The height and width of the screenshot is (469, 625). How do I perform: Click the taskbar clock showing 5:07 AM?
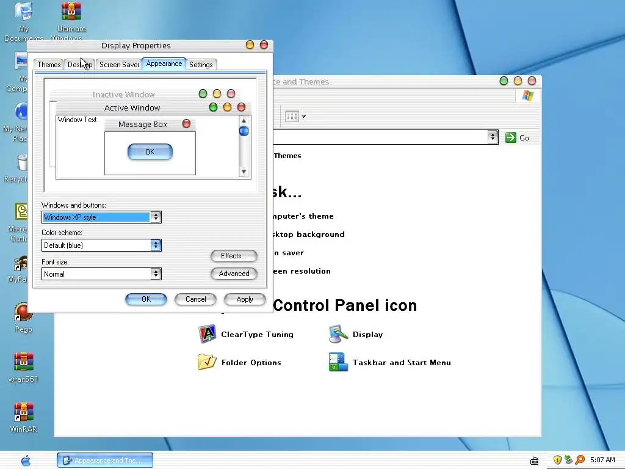click(x=602, y=460)
